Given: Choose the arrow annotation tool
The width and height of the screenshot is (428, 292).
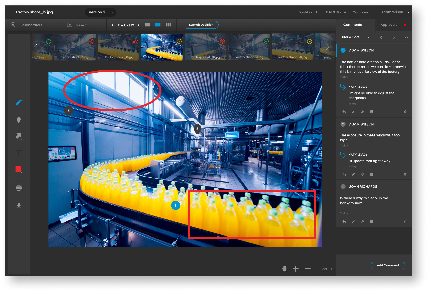Looking at the screenshot, I should point(19,136).
